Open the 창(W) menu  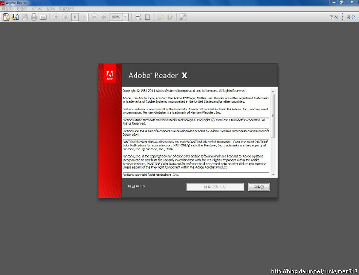coord(51,9)
